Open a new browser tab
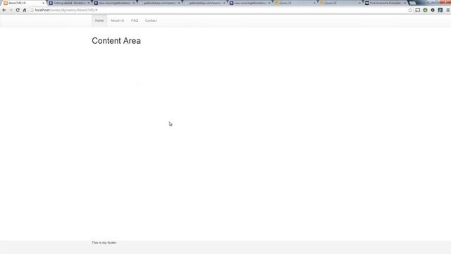Screen dimensions: 451x254 point(412,3)
